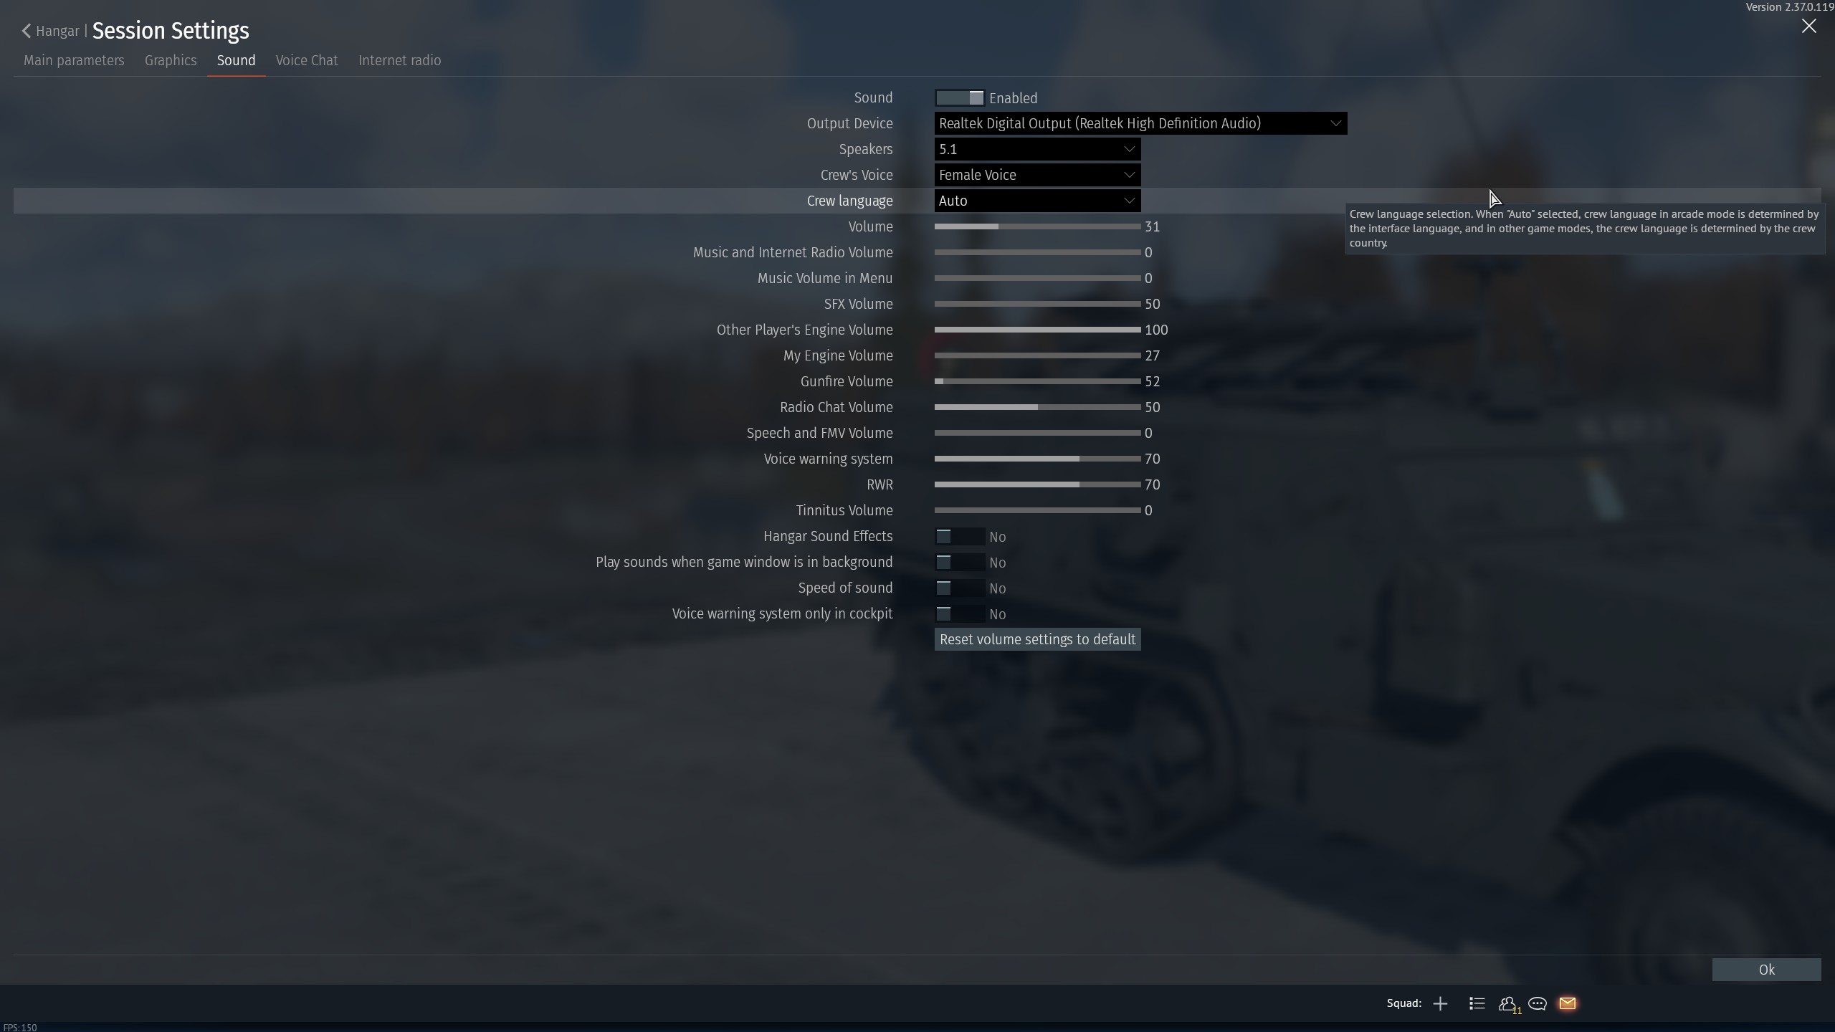
Task: Open the orange mail envelope icon
Action: tap(1568, 1003)
